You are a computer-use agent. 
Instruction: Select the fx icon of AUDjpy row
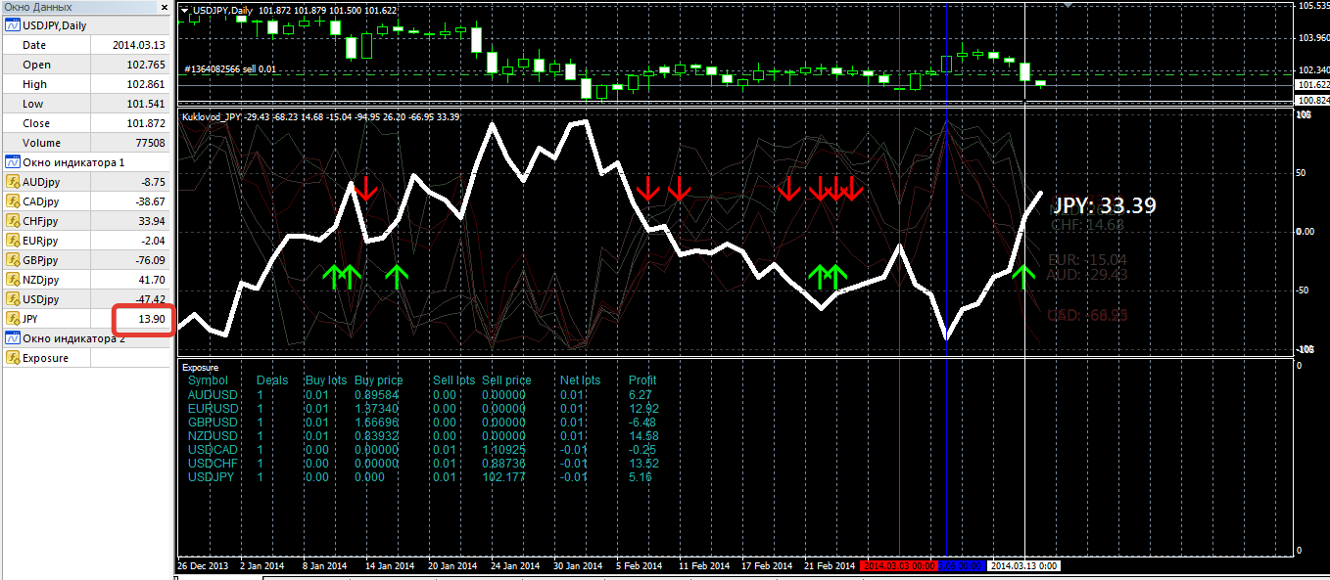pyautogui.click(x=13, y=182)
